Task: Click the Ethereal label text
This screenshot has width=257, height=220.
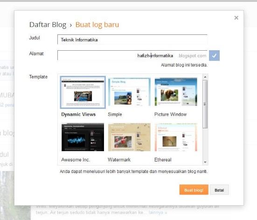Action: (163, 160)
